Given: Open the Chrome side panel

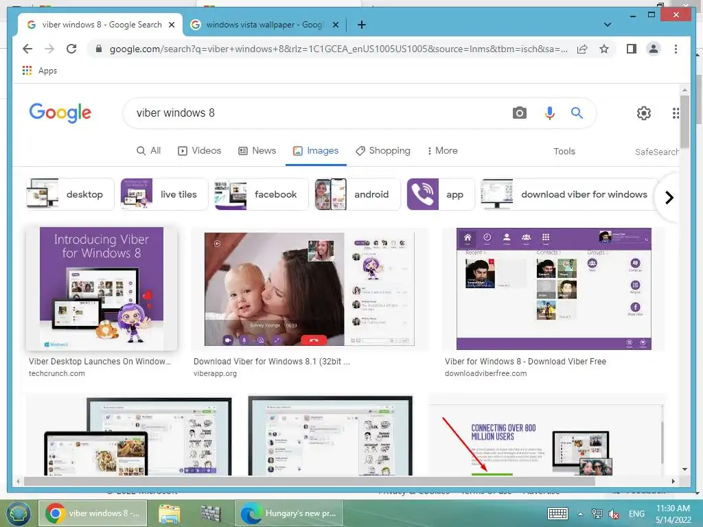Looking at the screenshot, I should tap(632, 49).
